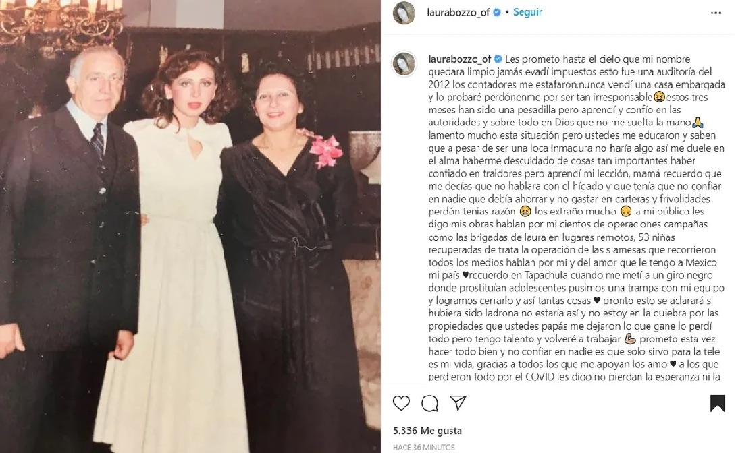736x453 pixels.
Task: View who liked via 5.336 Me gusta
Action: coord(427,431)
